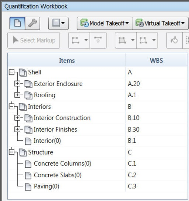The height and width of the screenshot is (201, 189).
Task: Collapse the Shell group
Action: 12,72
